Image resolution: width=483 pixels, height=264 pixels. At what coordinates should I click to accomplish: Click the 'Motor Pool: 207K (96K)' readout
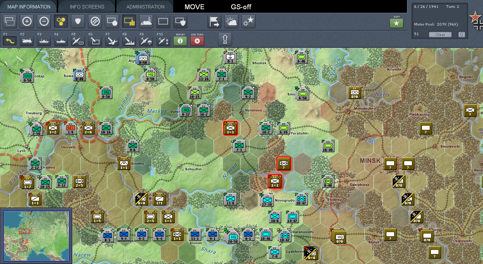436,24
